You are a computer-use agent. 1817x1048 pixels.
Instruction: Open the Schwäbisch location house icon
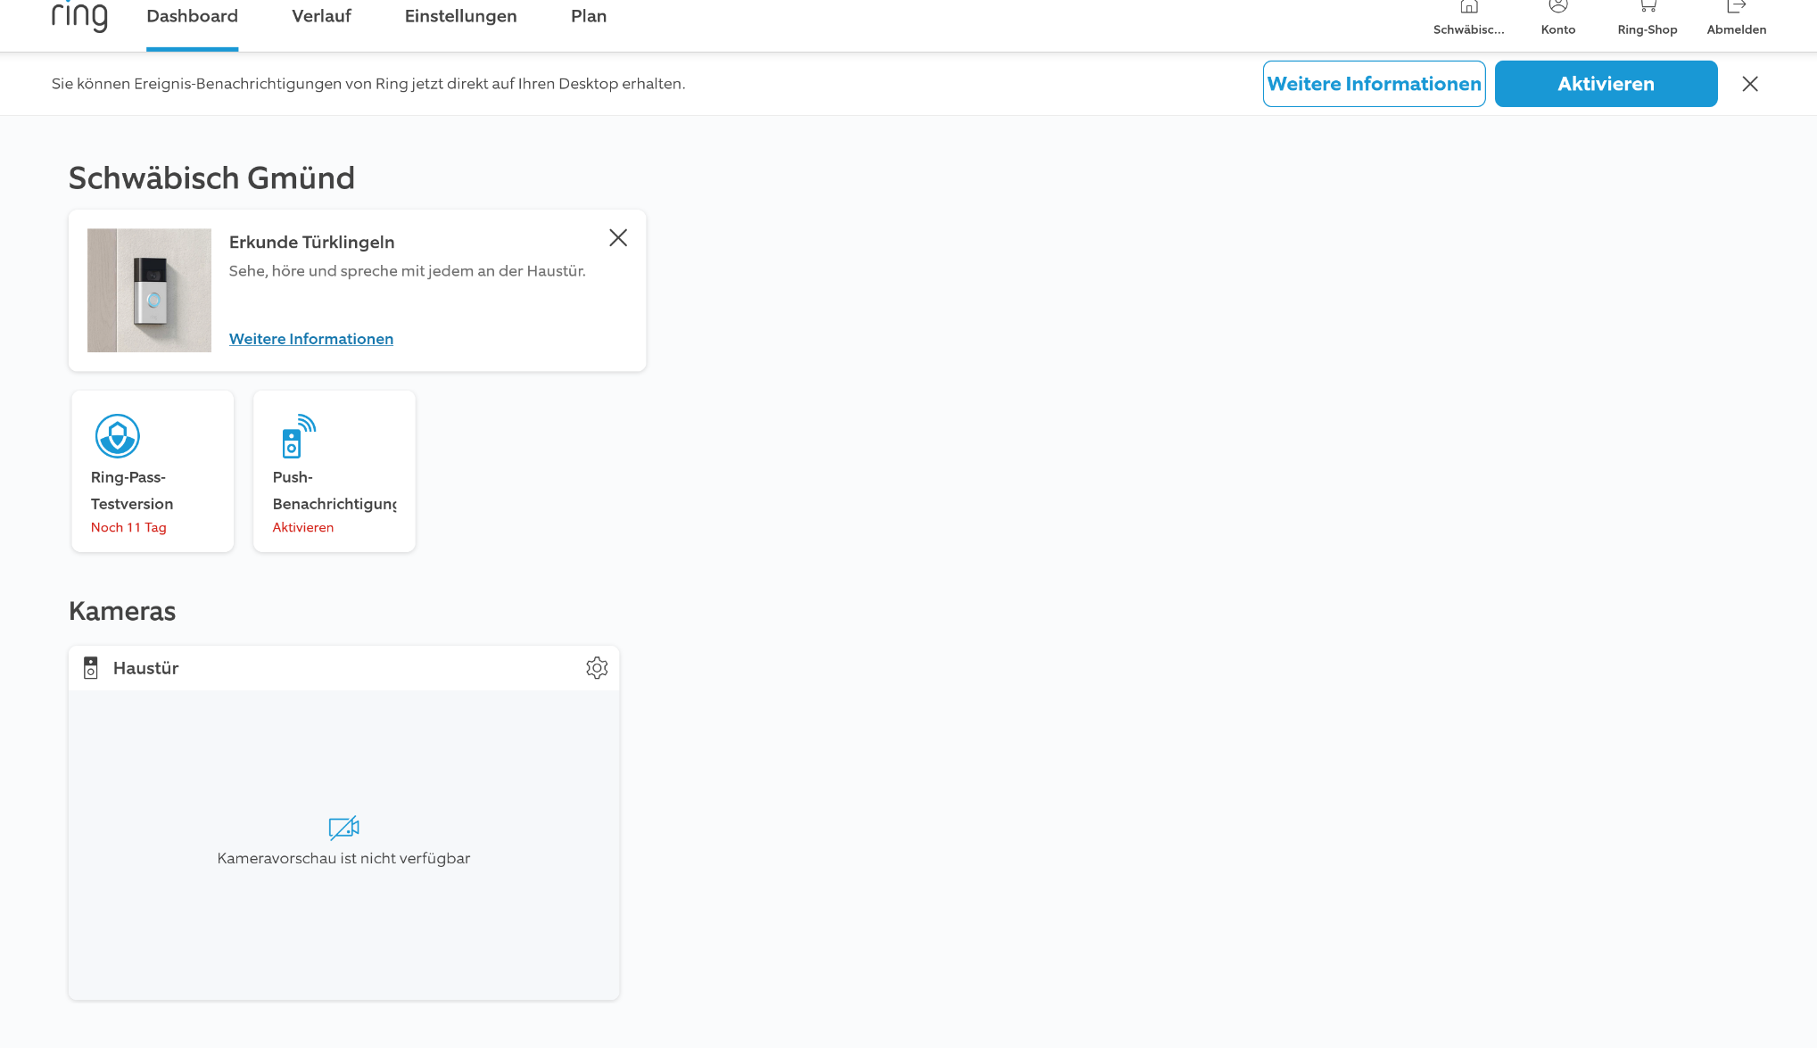point(1468,8)
